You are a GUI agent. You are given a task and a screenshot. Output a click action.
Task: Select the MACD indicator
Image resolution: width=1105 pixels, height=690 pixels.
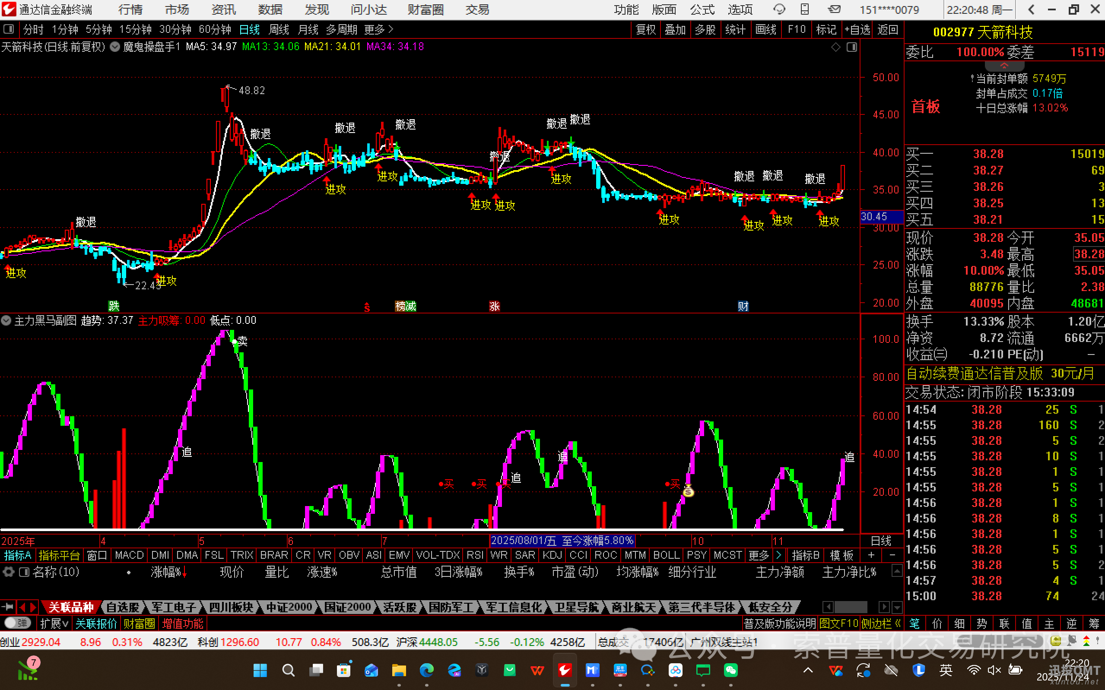pyautogui.click(x=129, y=555)
